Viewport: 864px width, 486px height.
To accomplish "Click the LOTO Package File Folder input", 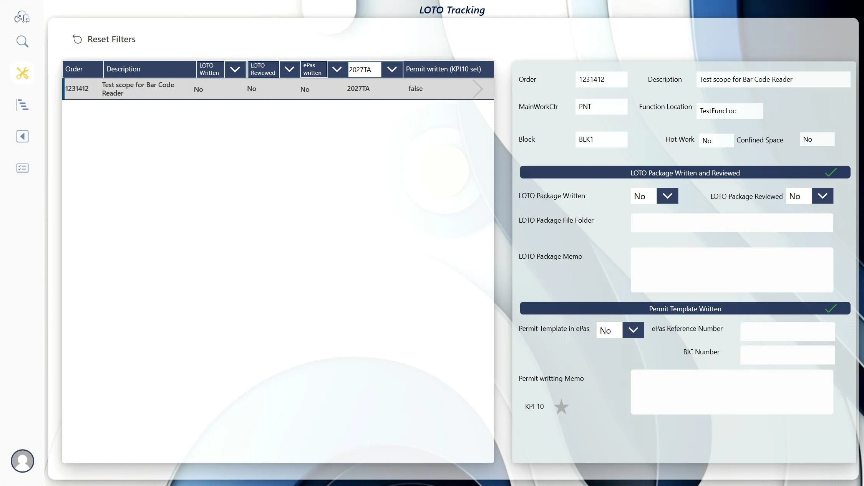I will point(732,223).
